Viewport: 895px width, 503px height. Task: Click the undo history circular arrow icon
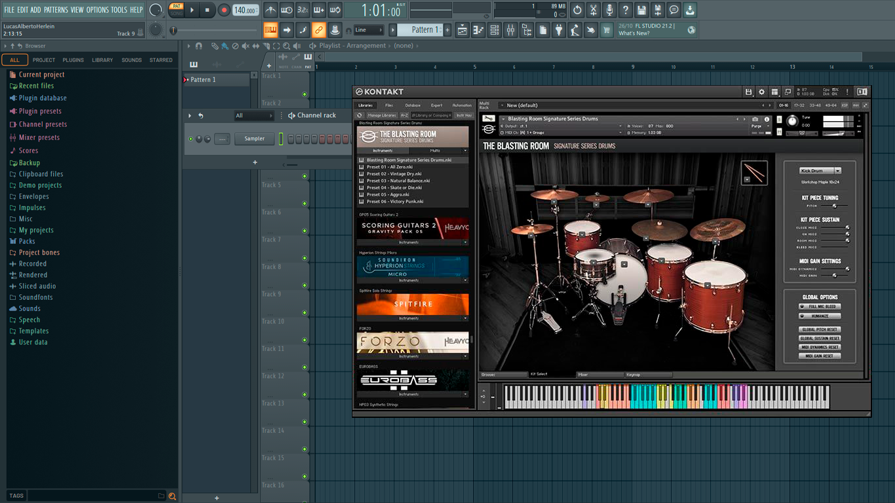pyautogui.click(x=577, y=10)
